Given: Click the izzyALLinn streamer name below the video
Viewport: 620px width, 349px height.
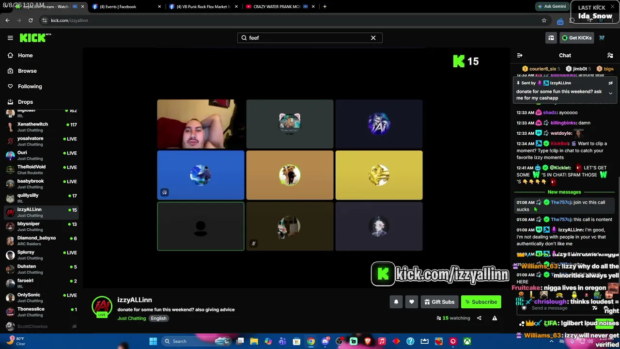Looking at the screenshot, I should coord(135,300).
